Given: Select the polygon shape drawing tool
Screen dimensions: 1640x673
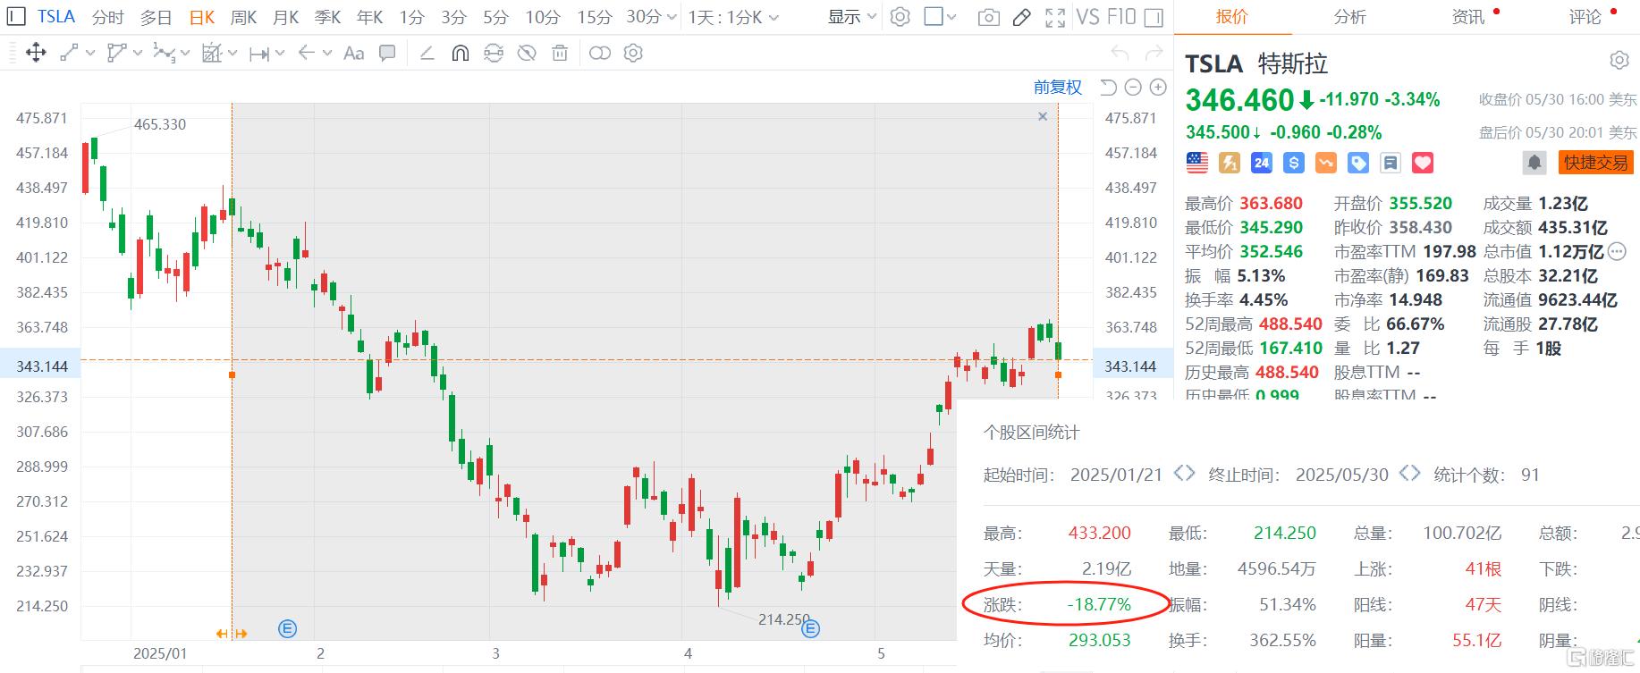Looking at the screenshot, I should 116,53.
